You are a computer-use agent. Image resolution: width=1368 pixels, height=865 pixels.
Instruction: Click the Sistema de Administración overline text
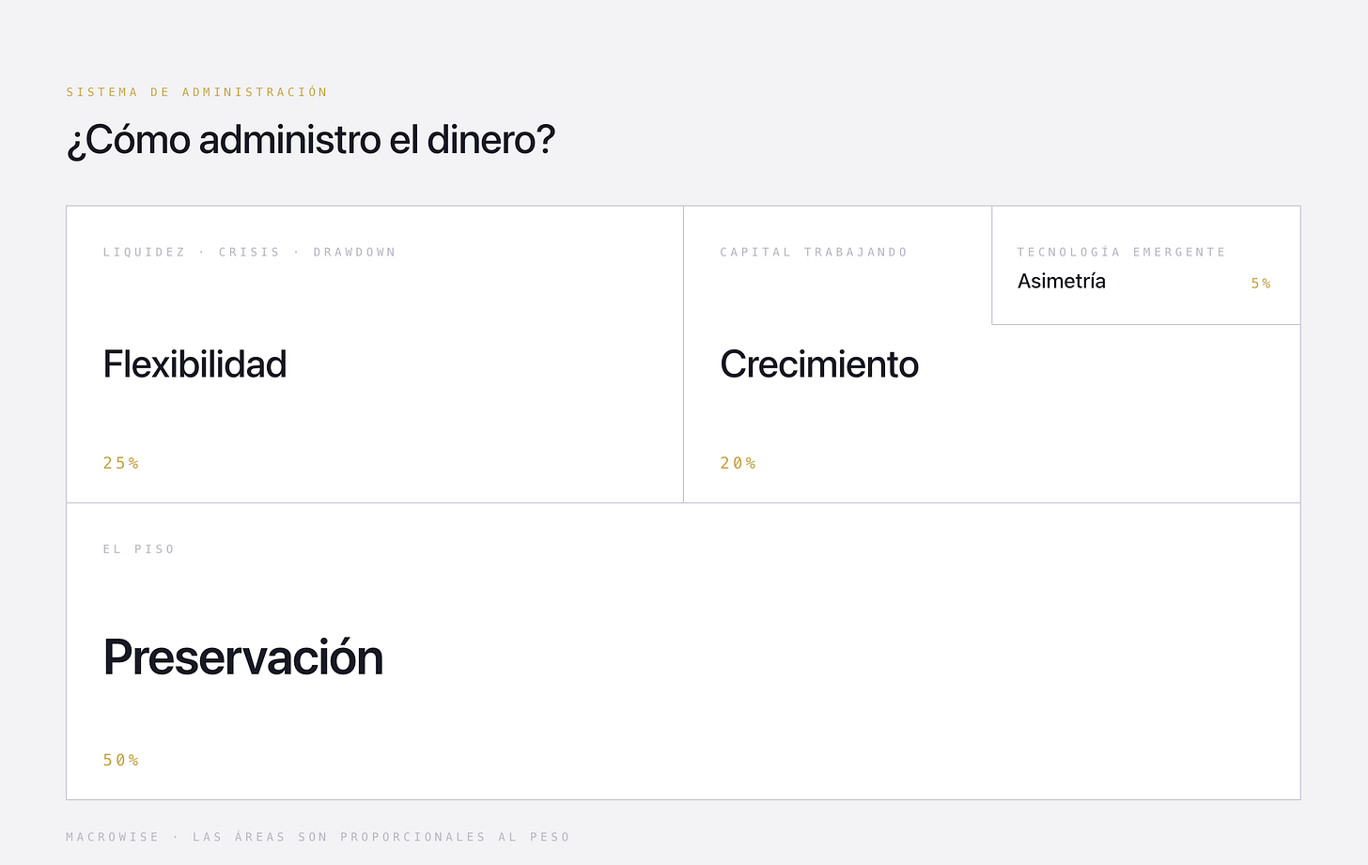(197, 92)
